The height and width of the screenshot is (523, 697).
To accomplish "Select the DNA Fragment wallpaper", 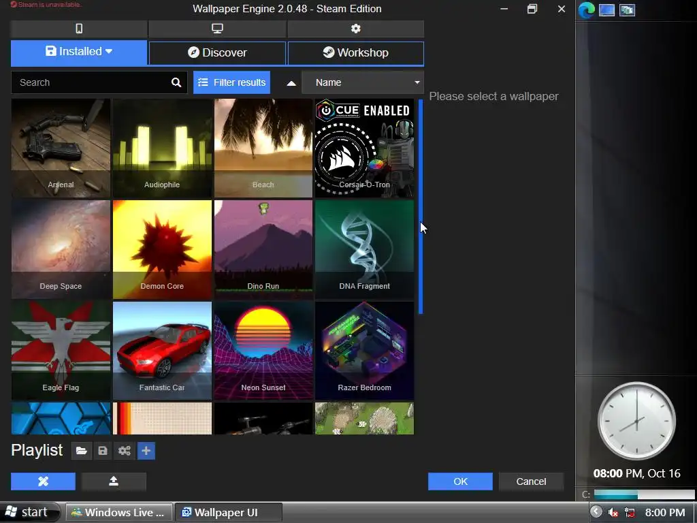I will tap(365, 249).
